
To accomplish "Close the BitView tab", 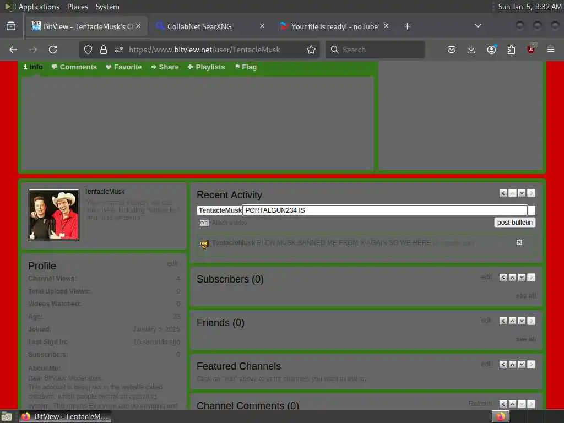I will pyautogui.click(x=138, y=26).
